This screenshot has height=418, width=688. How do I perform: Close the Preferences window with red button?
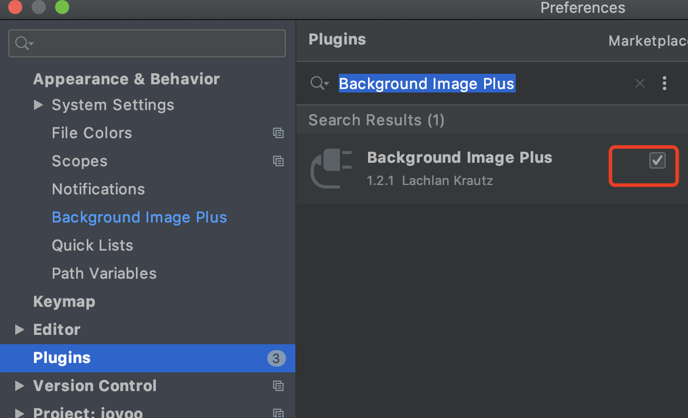(15, 6)
